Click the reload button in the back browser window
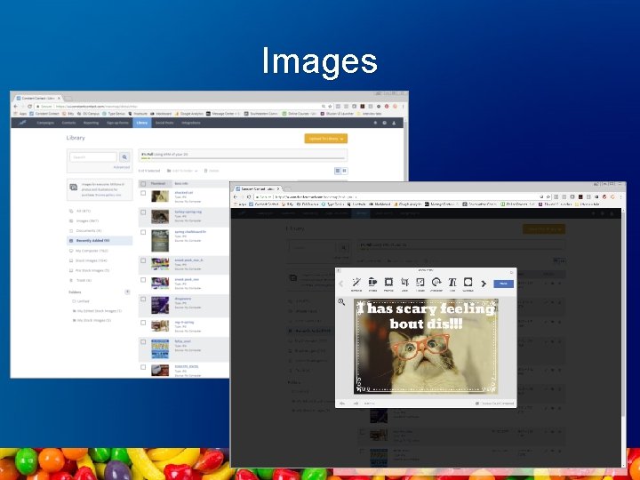 point(29,106)
